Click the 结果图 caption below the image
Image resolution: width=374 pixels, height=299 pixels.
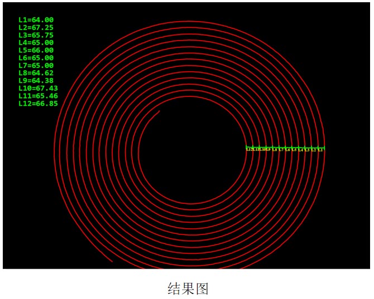pyautogui.click(x=188, y=288)
